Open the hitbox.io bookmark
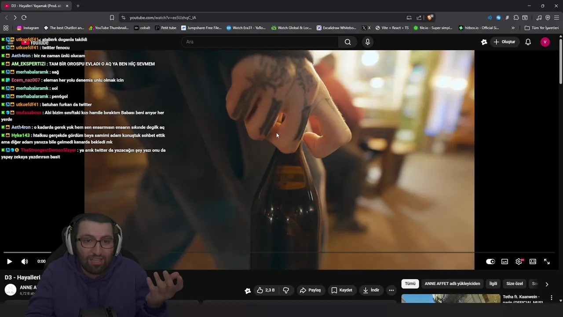The image size is (563, 317). tap(479, 28)
